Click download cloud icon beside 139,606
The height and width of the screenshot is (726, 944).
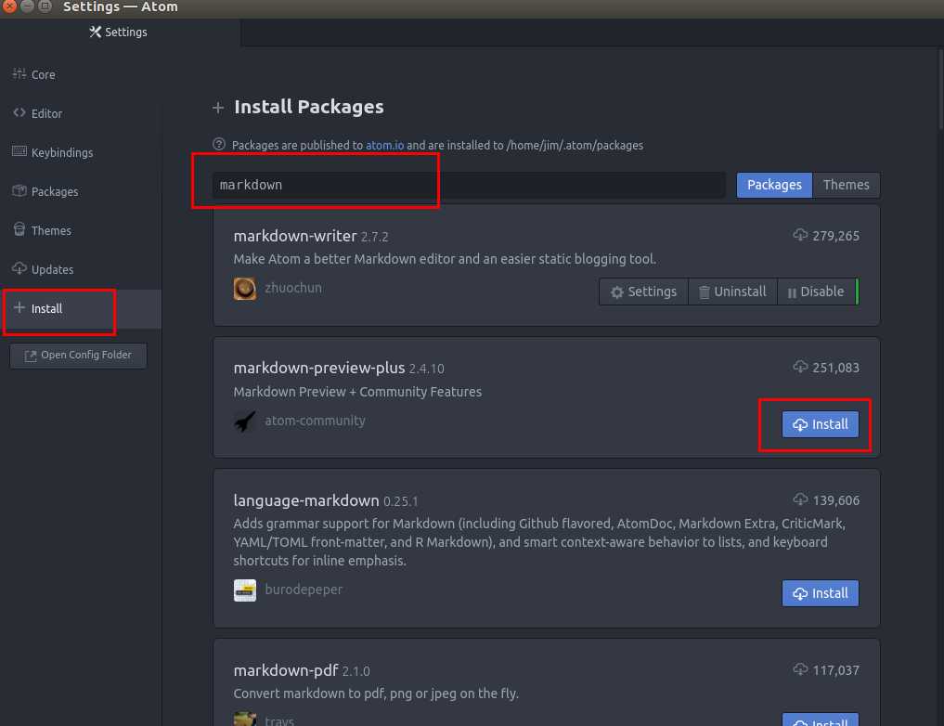click(800, 499)
